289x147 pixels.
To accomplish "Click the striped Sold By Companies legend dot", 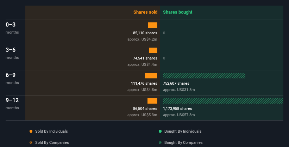I will point(31,142).
